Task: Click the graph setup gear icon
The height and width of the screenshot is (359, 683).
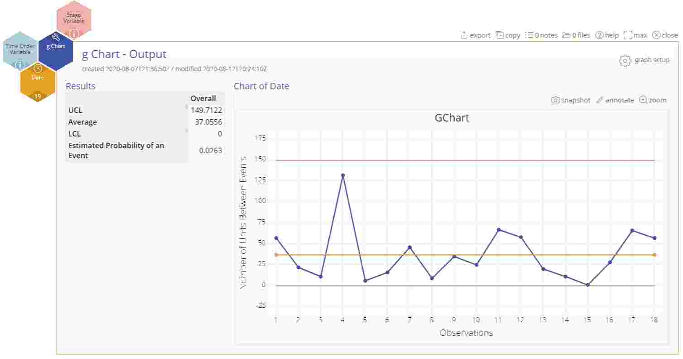Action: coord(624,60)
